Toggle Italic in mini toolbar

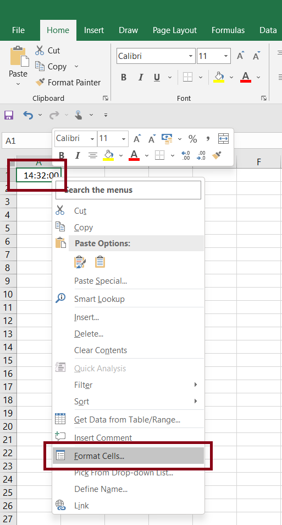pyautogui.click(x=78, y=155)
